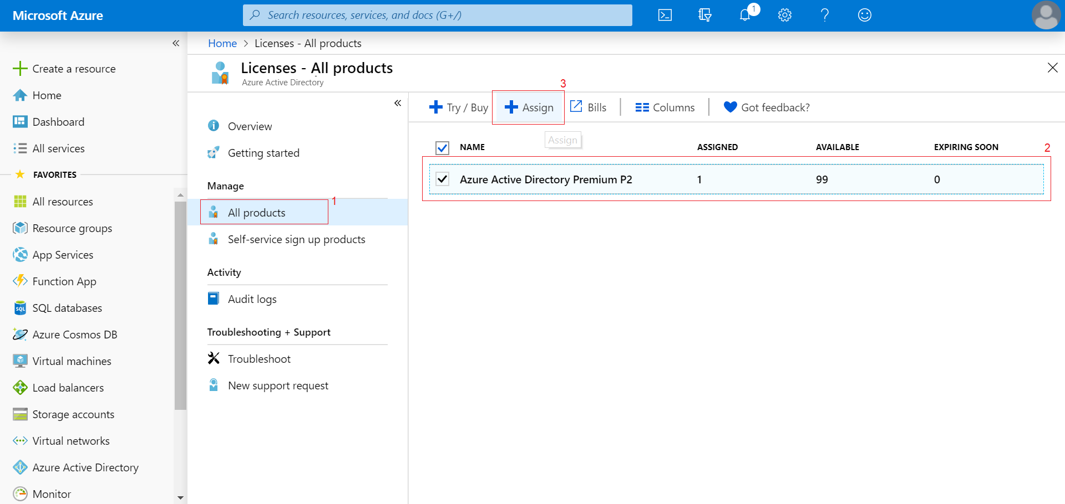Screen dimensions: 1065x504
Task: Open the notifications bell
Action: pos(745,15)
